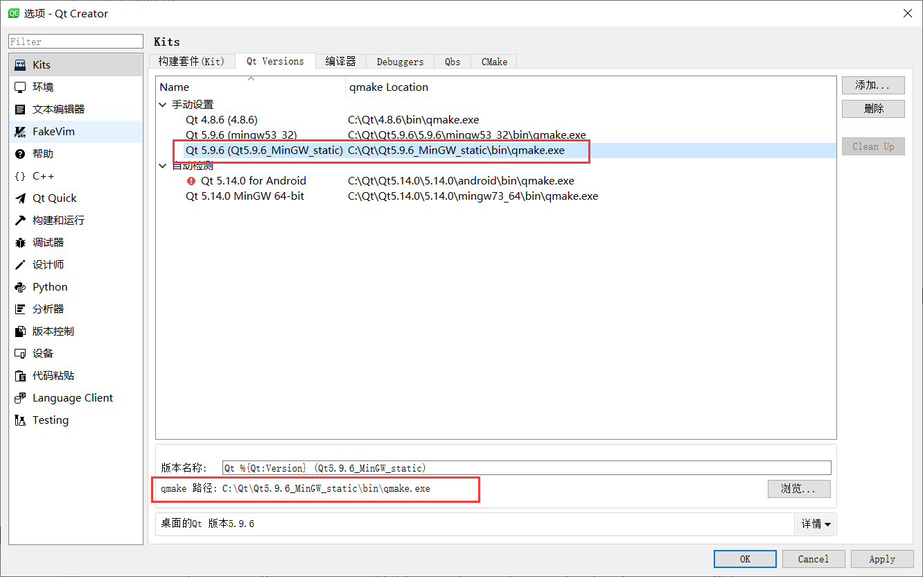Viewport: 923px width, 577px height.
Task: Open the 调试器 (Debugger) settings page
Action: [x=47, y=242]
